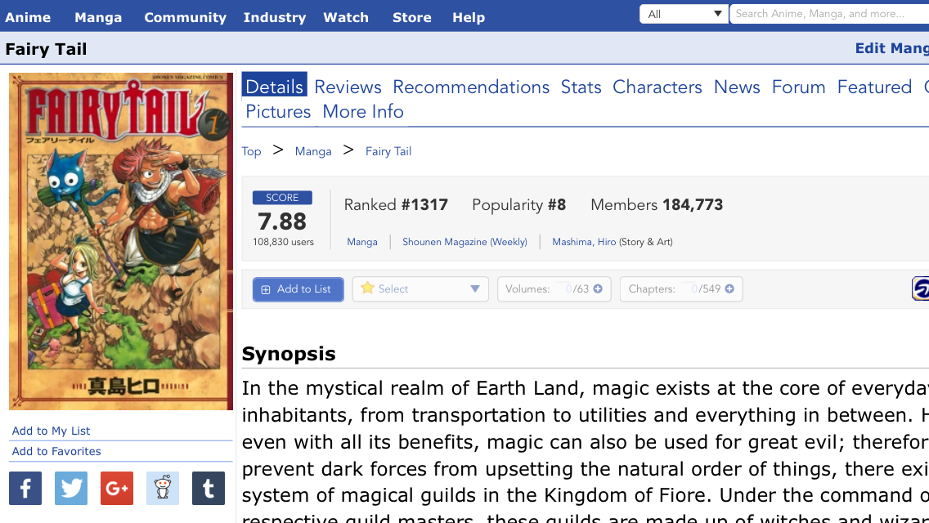Switch to the Pictures tab
The width and height of the screenshot is (929, 523).
[278, 111]
